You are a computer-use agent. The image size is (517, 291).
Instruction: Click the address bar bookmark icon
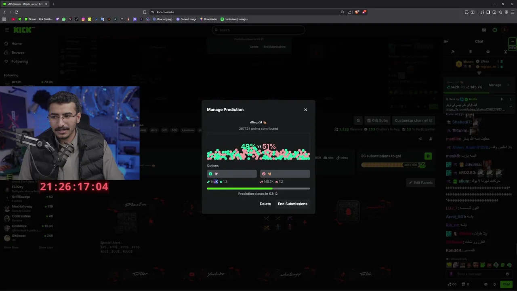coord(145,12)
